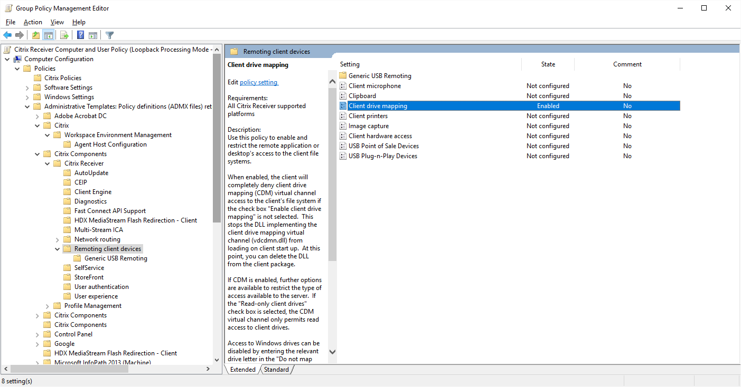741x387 pixels.
Task: Expand the Windows Settings node
Action: pyautogui.click(x=27, y=97)
